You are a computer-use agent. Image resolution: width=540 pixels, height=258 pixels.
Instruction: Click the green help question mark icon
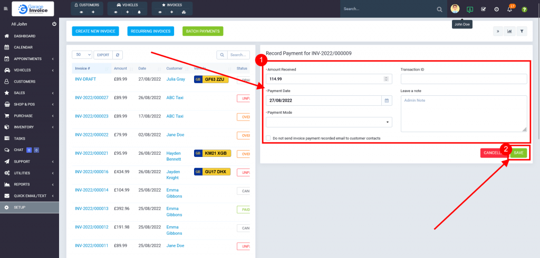tap(524, 9)
